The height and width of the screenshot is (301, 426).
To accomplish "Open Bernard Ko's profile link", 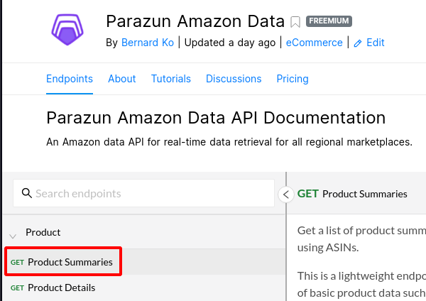I will [x=148, y=43].
